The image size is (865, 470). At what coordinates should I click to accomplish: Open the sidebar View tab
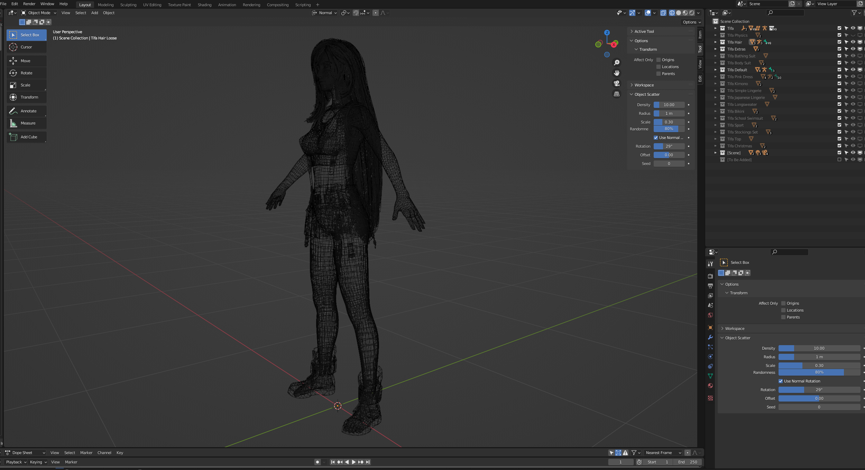click(x=700, y=64)
